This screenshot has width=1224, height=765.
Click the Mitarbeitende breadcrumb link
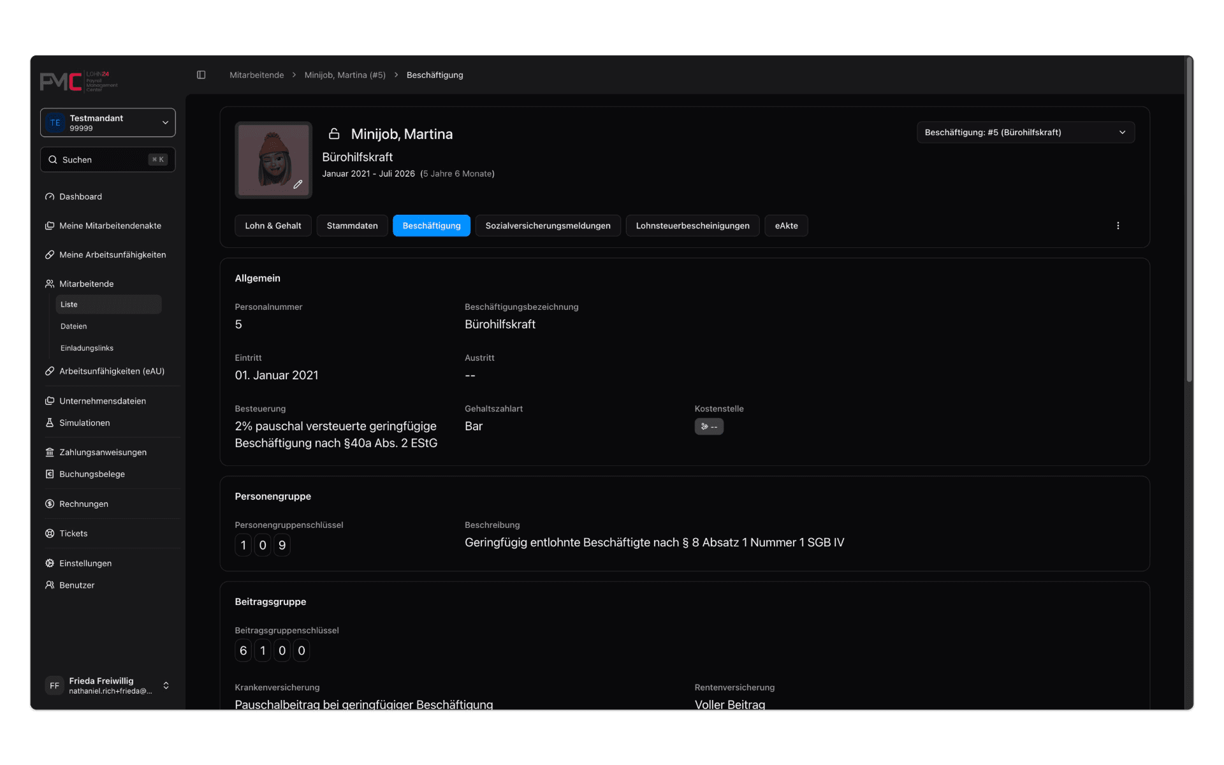(256, 75)
